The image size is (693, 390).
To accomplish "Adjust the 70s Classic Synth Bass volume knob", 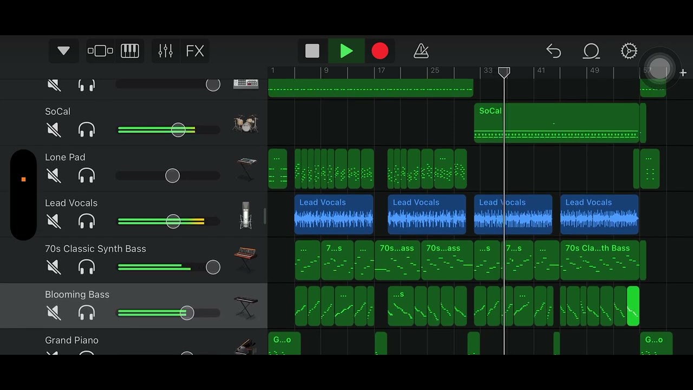I will (213, 267).
